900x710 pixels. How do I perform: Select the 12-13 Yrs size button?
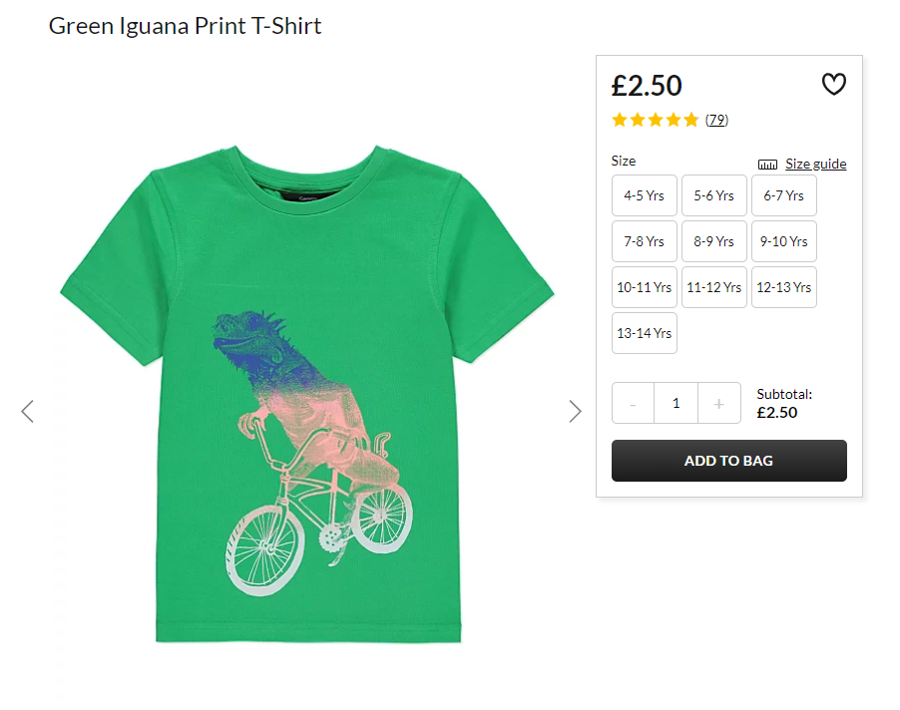[784, 287]
